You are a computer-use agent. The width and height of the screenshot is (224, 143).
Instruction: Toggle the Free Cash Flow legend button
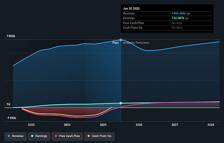coord(67,136)
